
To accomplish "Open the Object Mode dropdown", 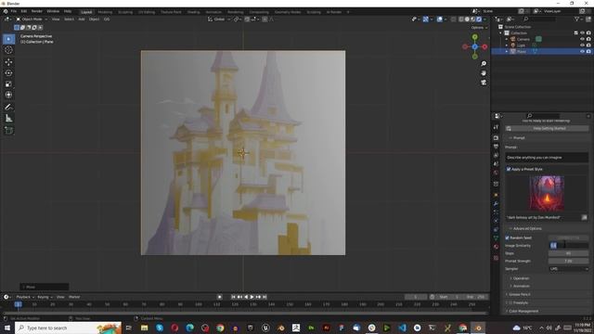I will [x=32, y=19].
